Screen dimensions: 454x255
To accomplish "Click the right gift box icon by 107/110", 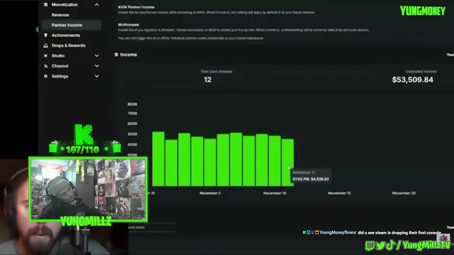I will point(116,148).
